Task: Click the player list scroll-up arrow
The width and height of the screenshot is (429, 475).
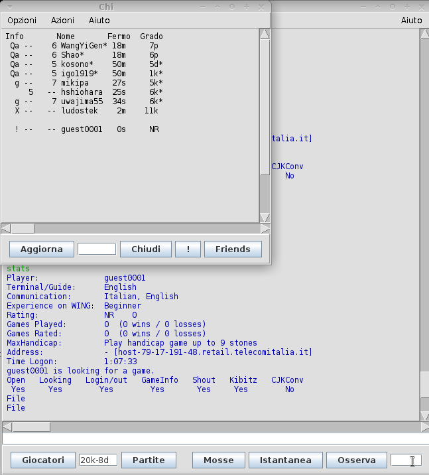Action: point(265,34)
